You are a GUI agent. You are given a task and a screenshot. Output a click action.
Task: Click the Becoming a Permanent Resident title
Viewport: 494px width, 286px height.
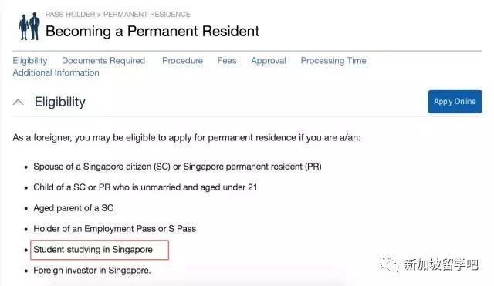pos(152,31)
